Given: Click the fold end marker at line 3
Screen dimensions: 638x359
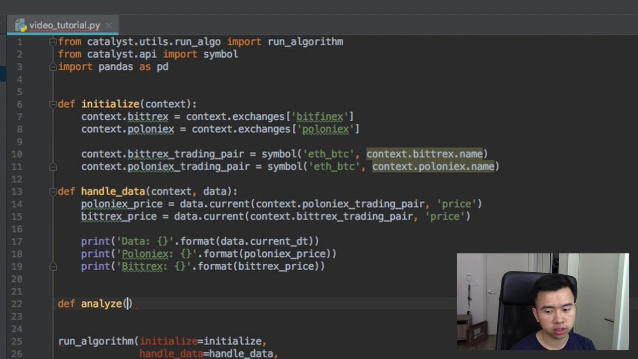Looking at the screenshot, I should coord(53,67).
